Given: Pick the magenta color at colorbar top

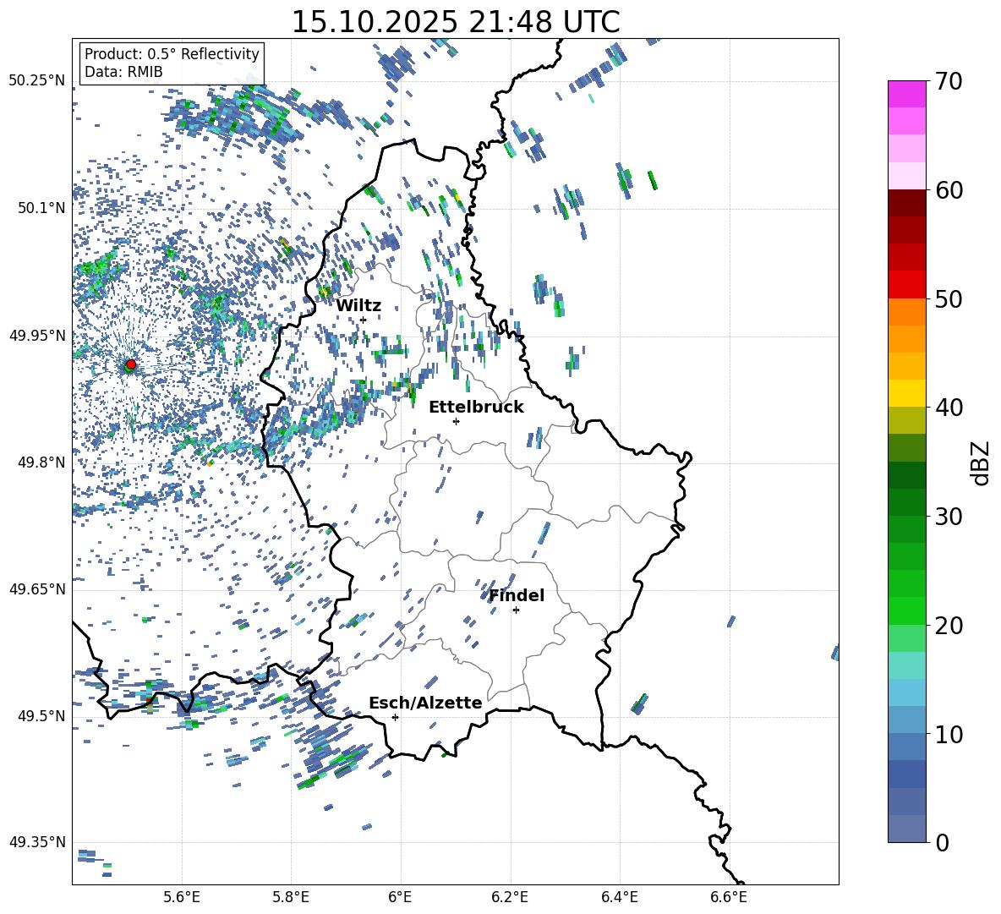Looking at the screenshot, I should [907, 94].
